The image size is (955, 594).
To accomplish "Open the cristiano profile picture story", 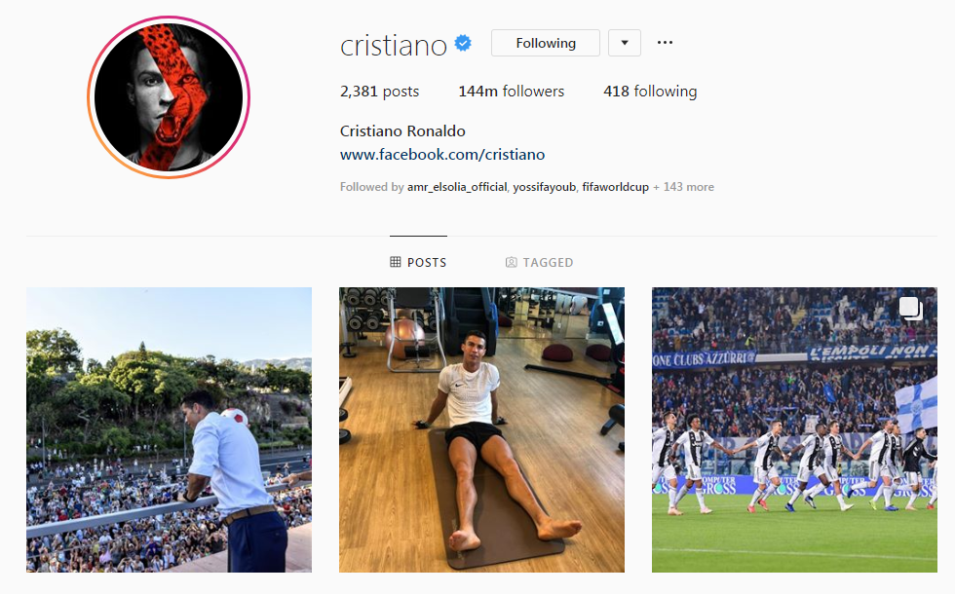I will pos(169,97).
